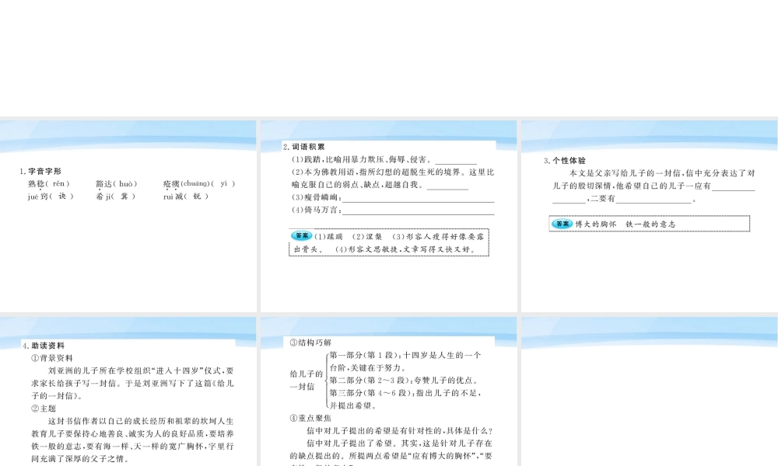Click the word 疮痍(chuāng)( yí )
The height and width of the screenshot is (466, 778).
point(199,184)
